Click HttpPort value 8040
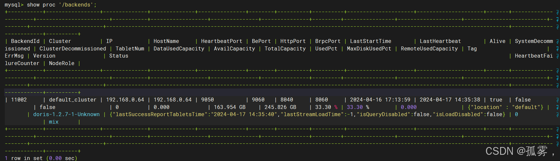The width and height of the screenshot is (560, 161). coord(287,100)
